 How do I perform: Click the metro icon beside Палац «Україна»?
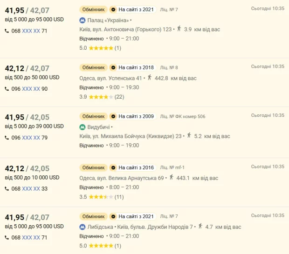click(83, 20)
